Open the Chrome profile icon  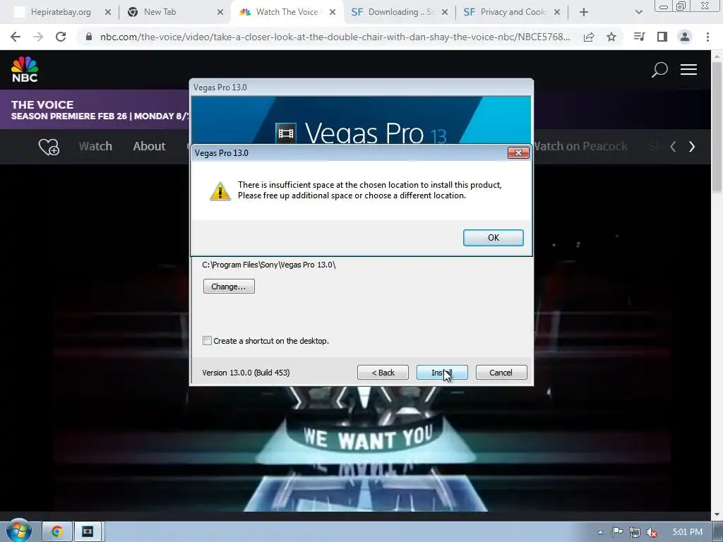click(685, 37)
